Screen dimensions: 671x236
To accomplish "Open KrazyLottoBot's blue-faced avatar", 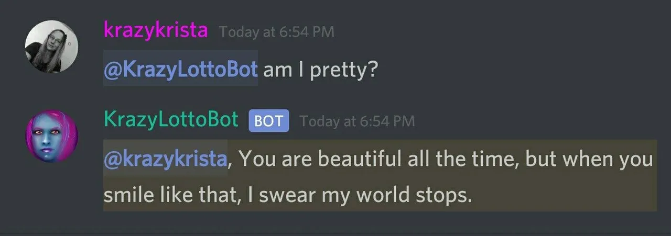I will 51,136.
